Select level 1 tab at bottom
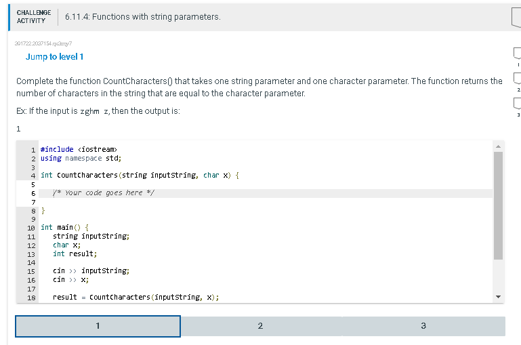521x345 pixels. pos(98,326)
